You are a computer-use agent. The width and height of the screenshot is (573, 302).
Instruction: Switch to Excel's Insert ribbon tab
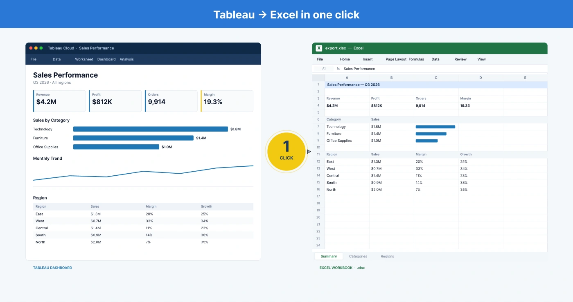click(368, 59)
